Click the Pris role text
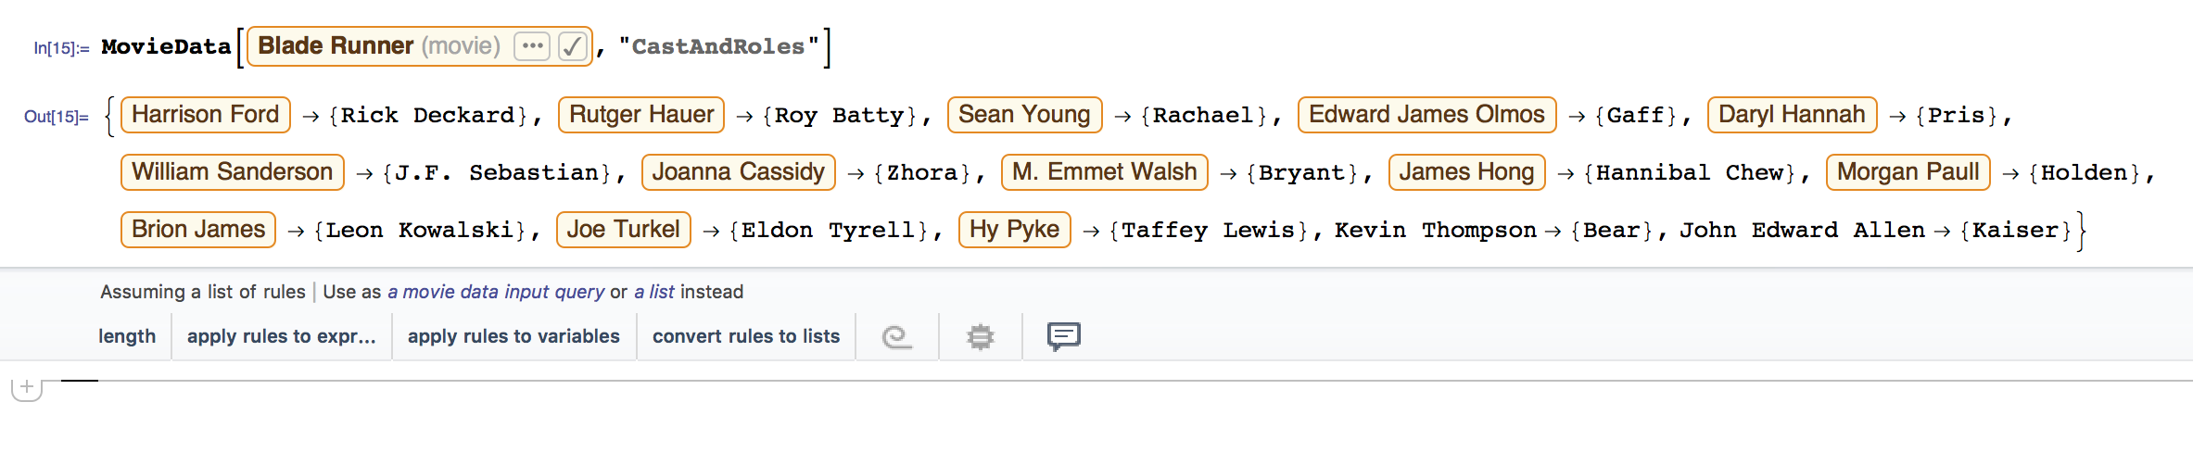Screen dimensions: 2193x465 click(x=1956, y=116)
